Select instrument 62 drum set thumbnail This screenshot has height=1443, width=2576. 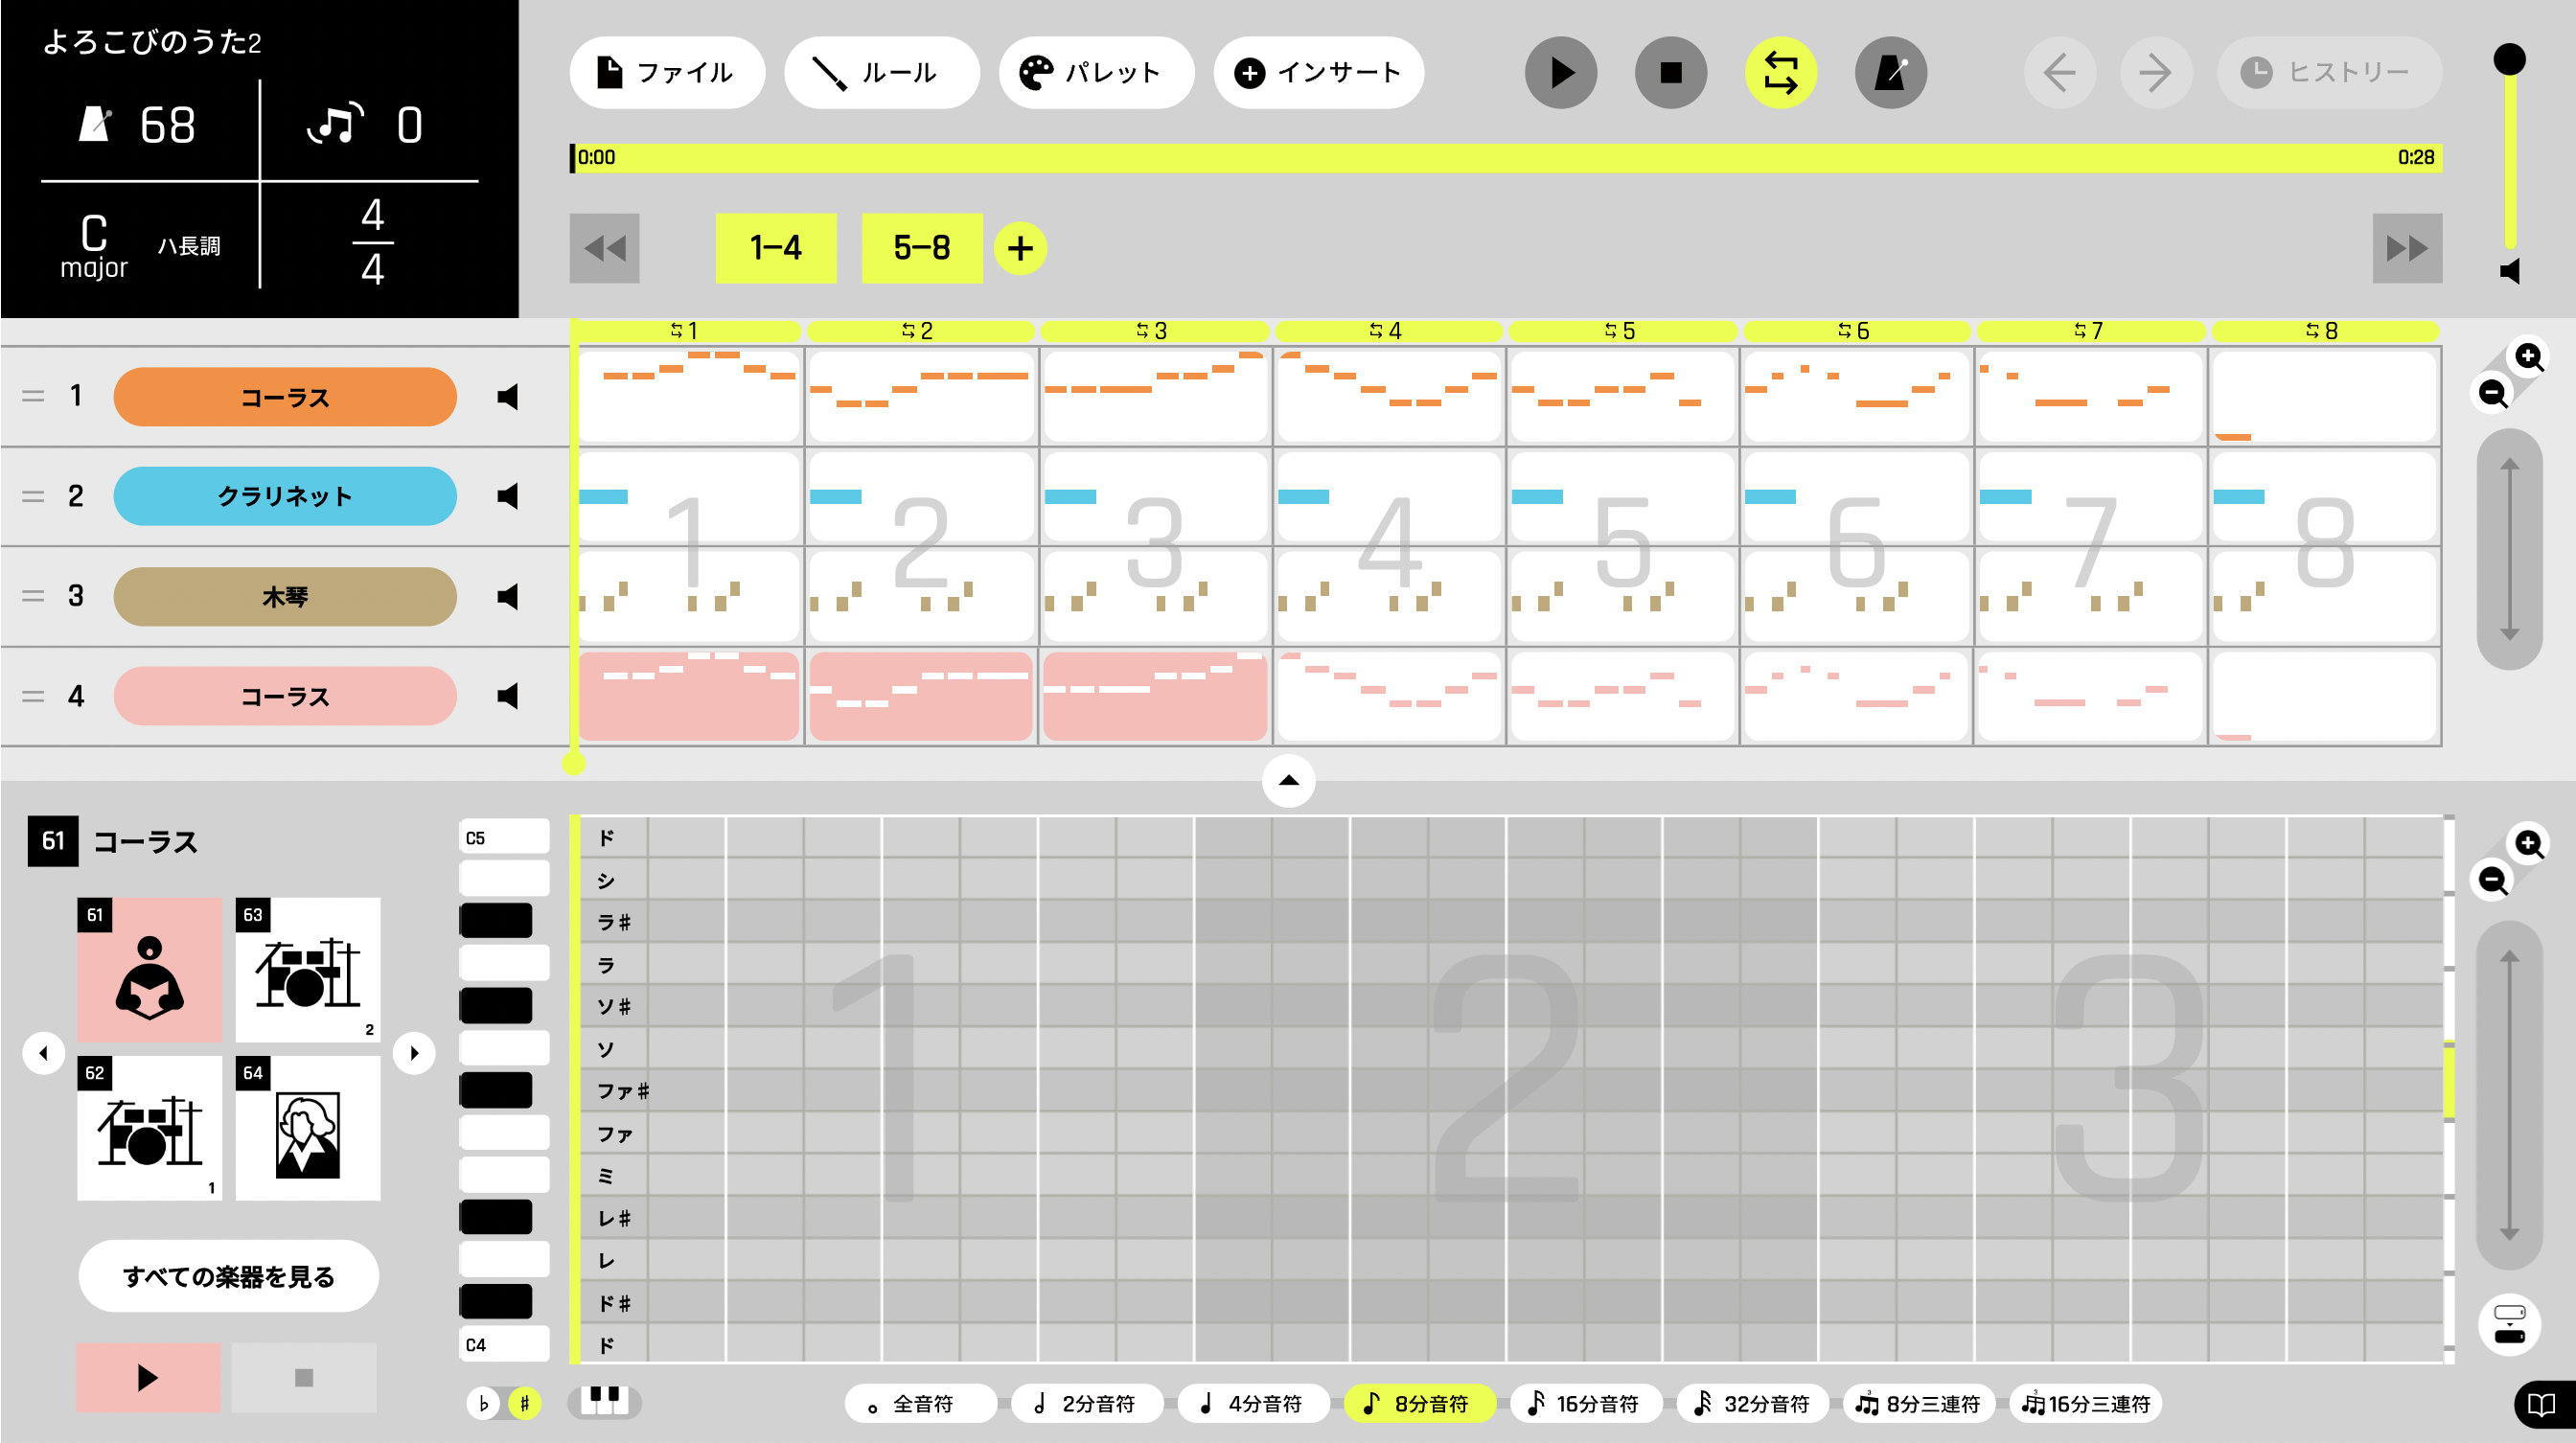point(150,1128)
